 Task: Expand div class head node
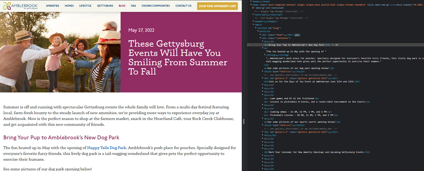(x=260, y=35)
